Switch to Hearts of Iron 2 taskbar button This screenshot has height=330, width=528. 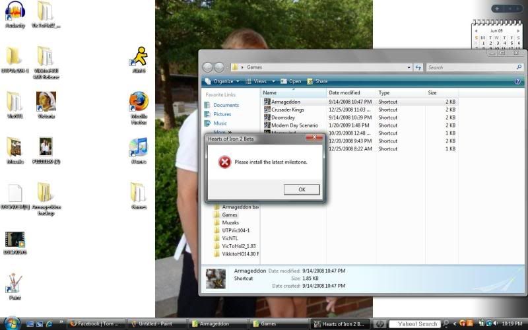pos(339,324)
